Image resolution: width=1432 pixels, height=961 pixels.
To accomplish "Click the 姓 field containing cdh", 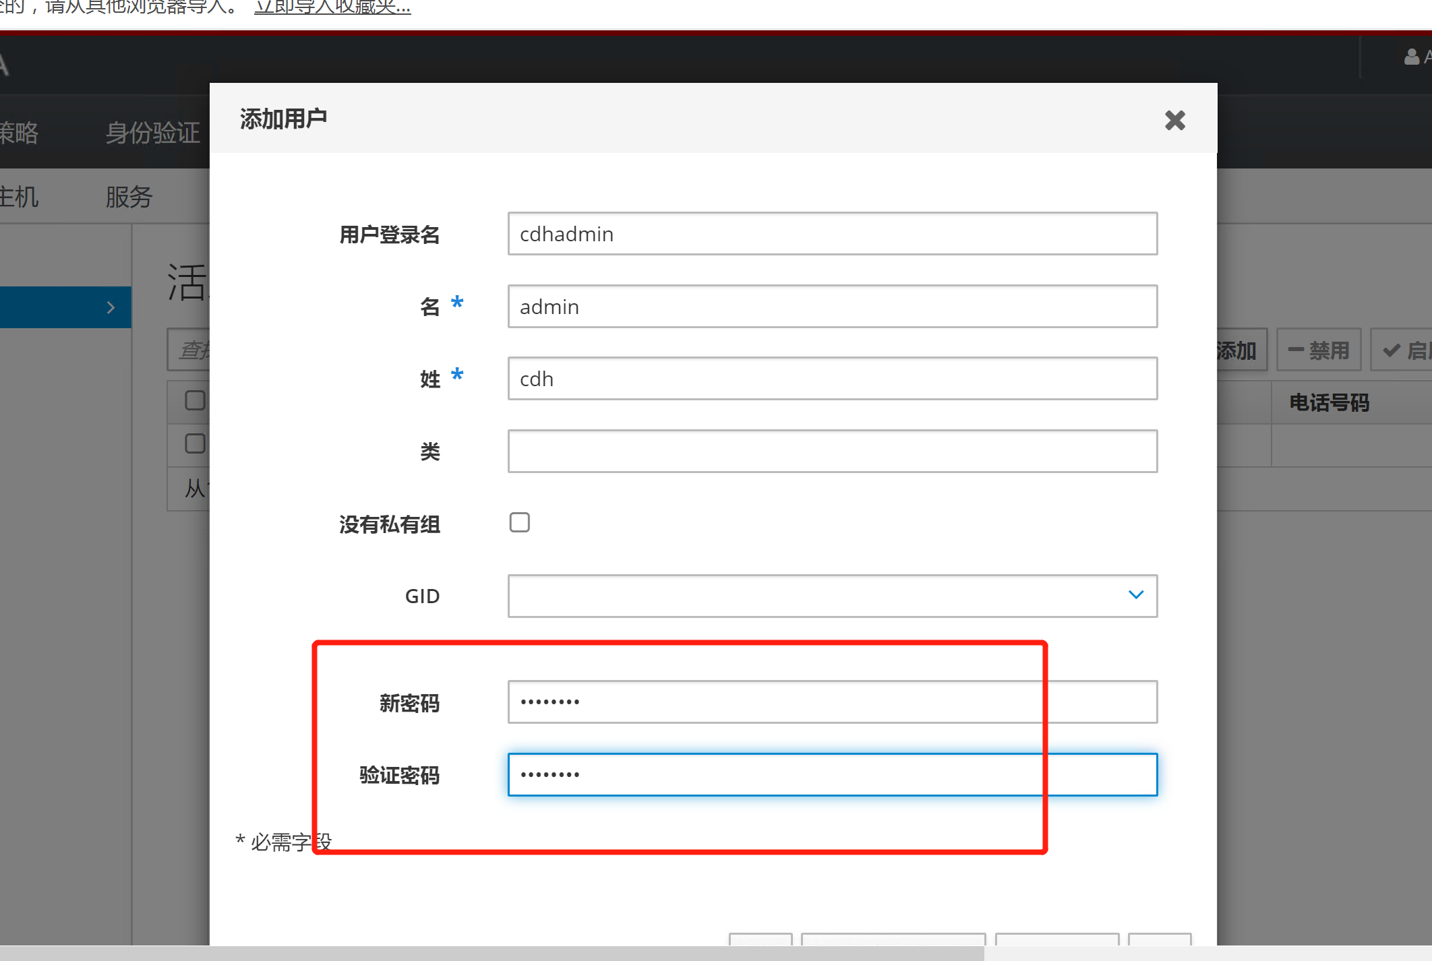I will (x=833, y=379).
